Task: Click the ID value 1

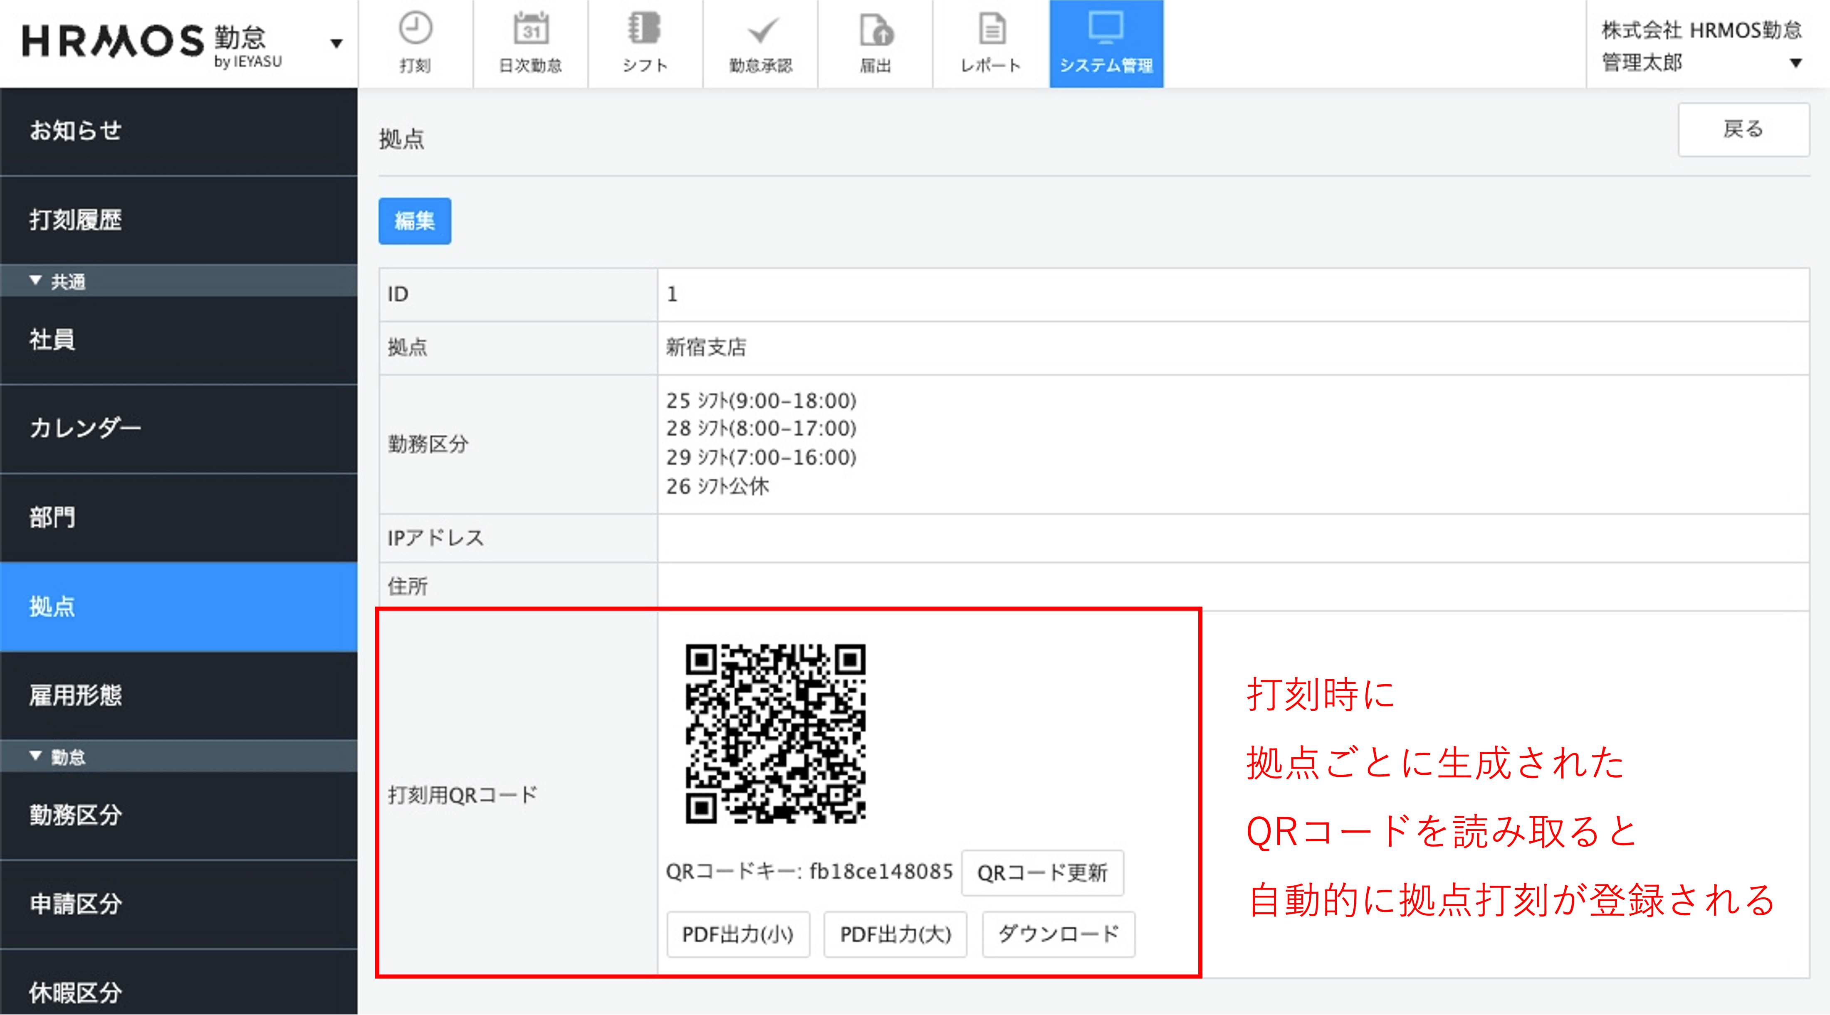Action: tap(672, 294)
